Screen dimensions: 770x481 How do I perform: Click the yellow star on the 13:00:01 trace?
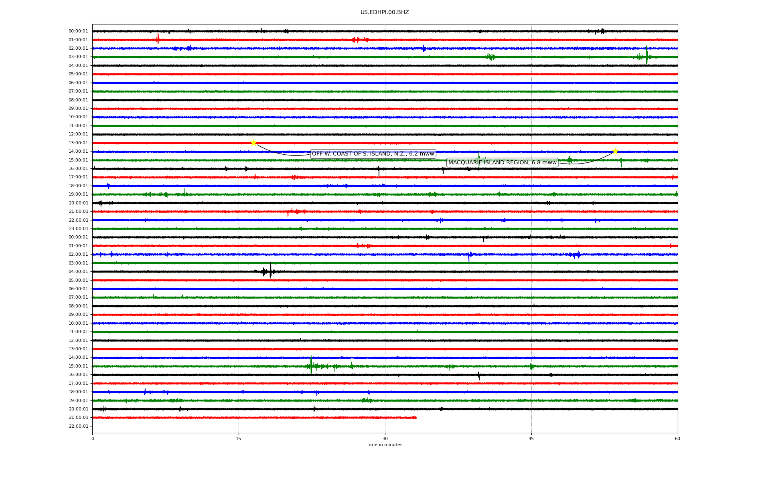tap(253, 143)
